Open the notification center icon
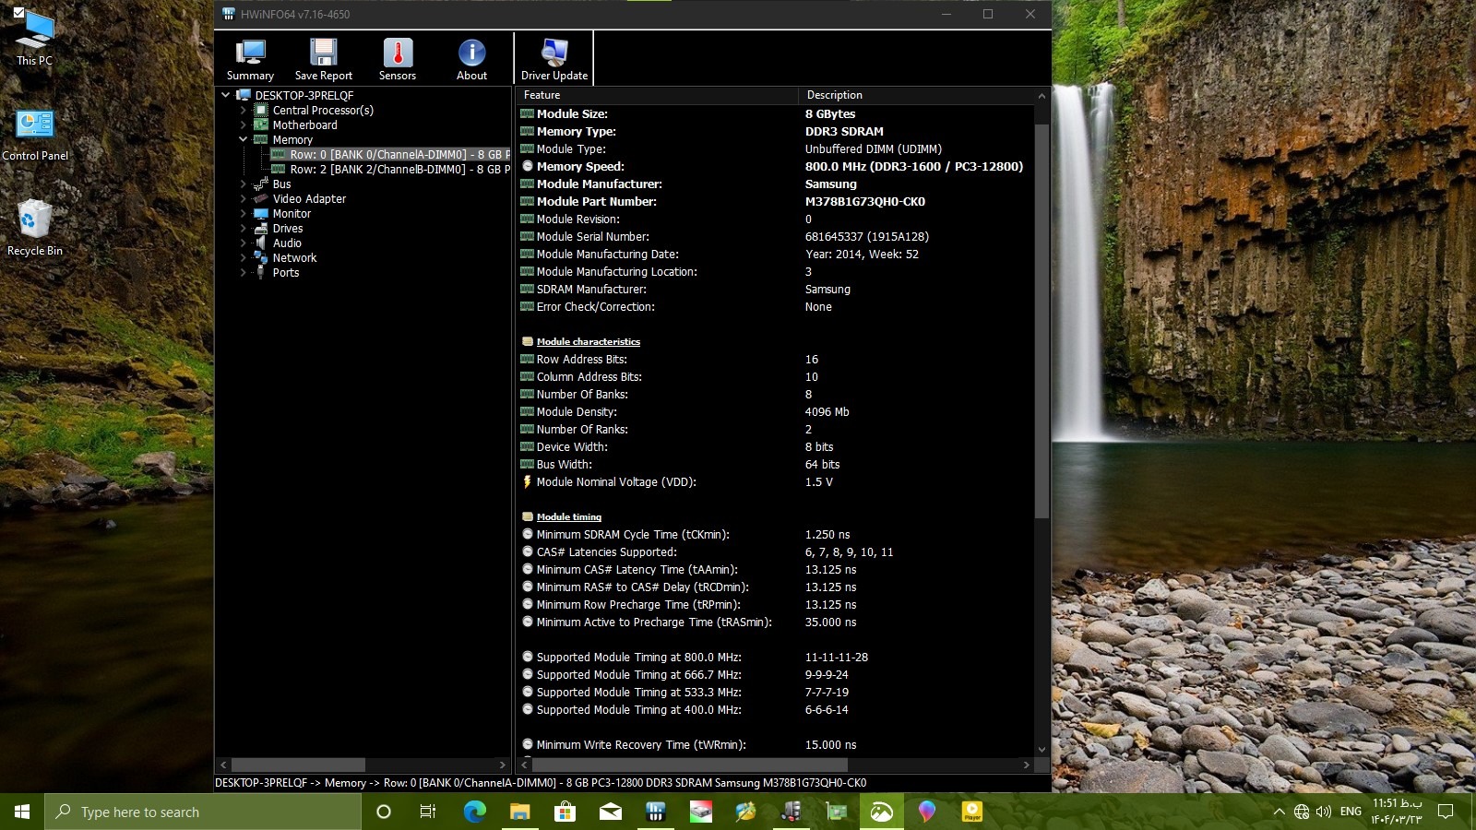 1446,812
